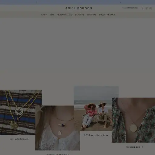The height and width of the screenshot is (155, 155).
Task: Click the beach chairs hat photo
Action: [x=96, y=108]
